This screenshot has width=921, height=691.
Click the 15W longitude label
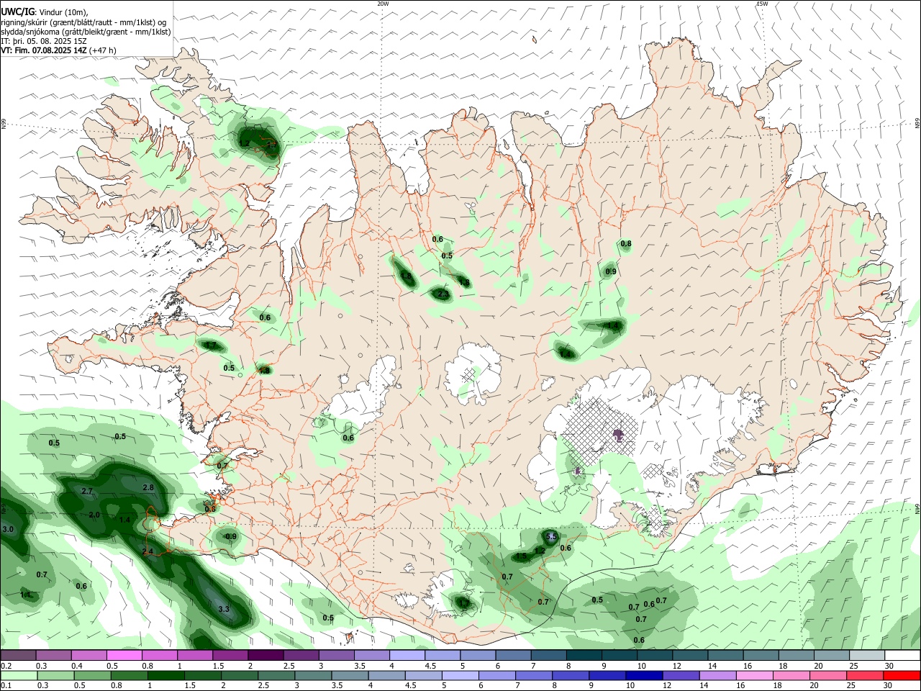point(761,4)
